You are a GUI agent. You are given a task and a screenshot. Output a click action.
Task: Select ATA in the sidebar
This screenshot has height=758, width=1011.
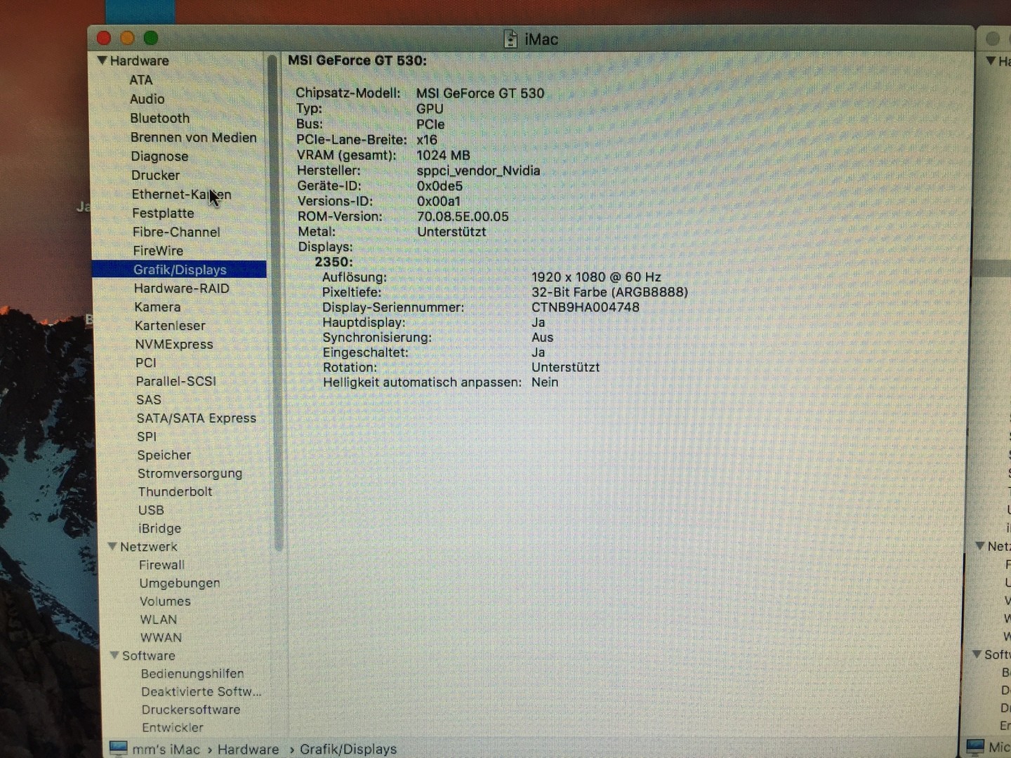[140, 80]
